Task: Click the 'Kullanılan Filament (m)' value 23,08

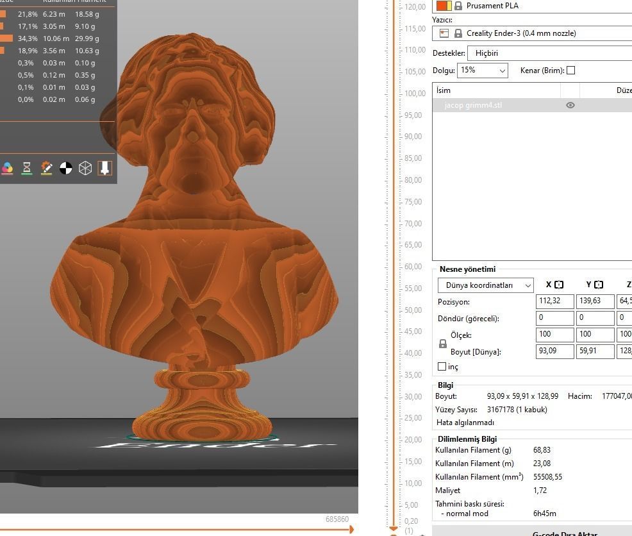Action: point(542,464)
